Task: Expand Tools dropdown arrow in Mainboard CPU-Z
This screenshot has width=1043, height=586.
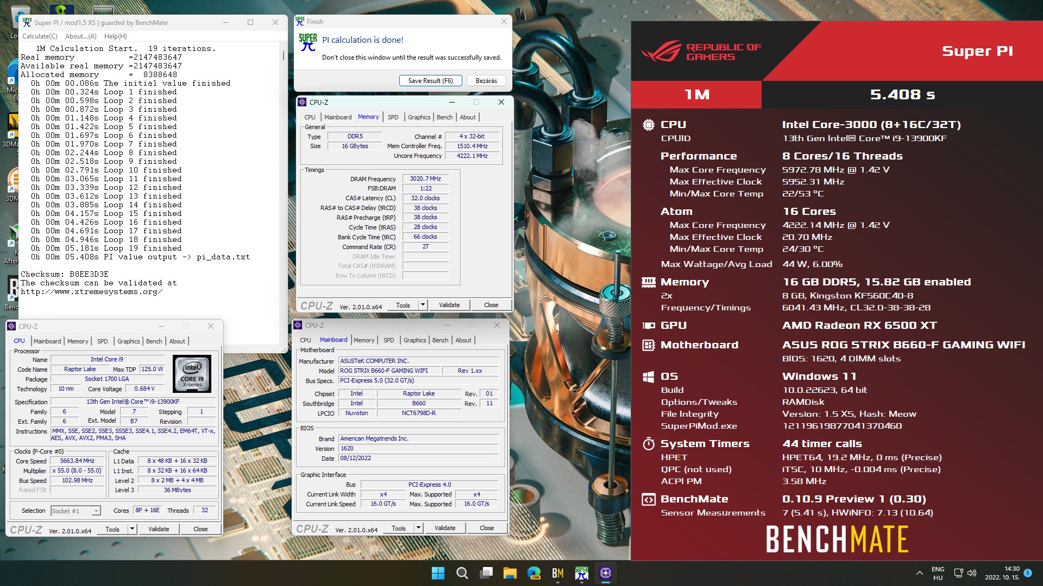Action: click(x=419, y=528)
